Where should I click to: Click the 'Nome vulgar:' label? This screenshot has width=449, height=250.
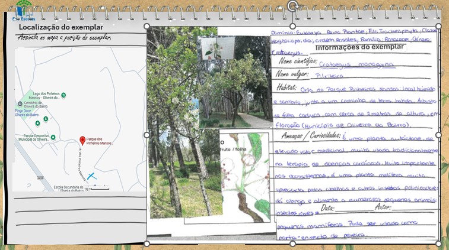[x=292, y=74]
